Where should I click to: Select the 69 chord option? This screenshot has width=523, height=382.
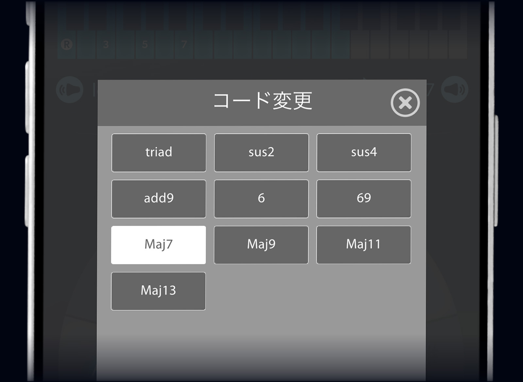tap(364, 199)
